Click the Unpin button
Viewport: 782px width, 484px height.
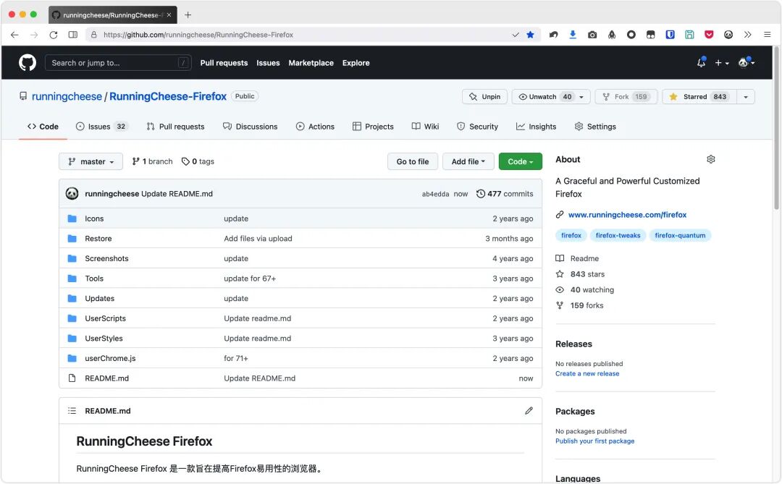pos(484,97)
